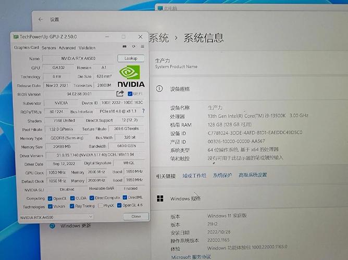
Task: Click the Memory Size value 20480 MB
Action: click(62, 147)
